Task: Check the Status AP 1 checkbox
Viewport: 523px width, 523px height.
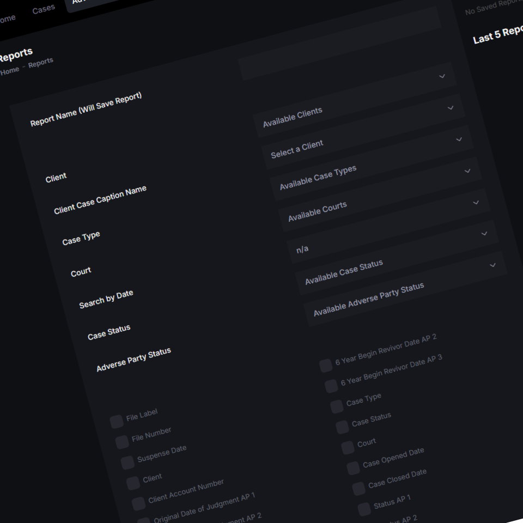Action: click(364, 509)
